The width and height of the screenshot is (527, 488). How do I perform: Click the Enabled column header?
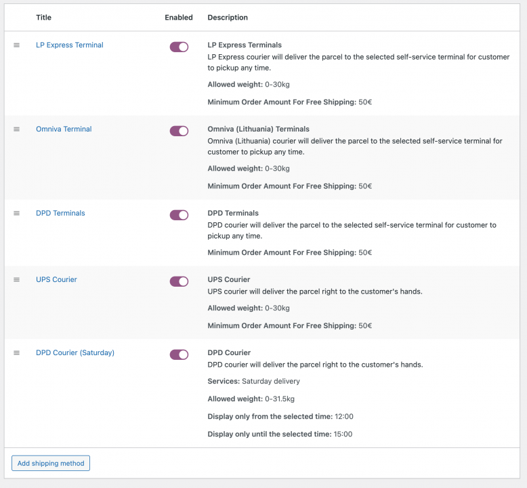tap(179, 18)
